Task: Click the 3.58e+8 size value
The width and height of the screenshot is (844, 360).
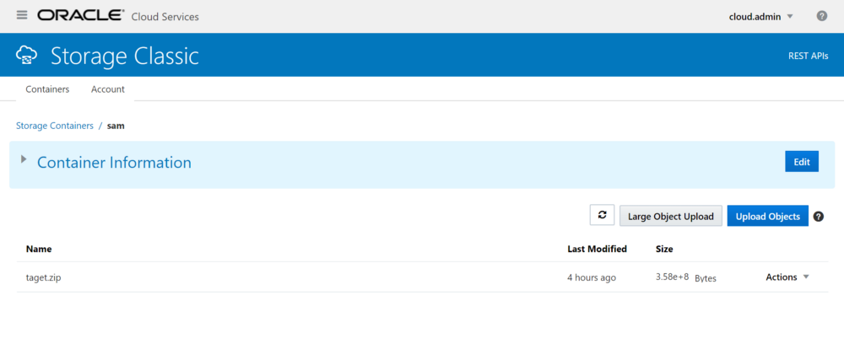Action: coord(673,277)
